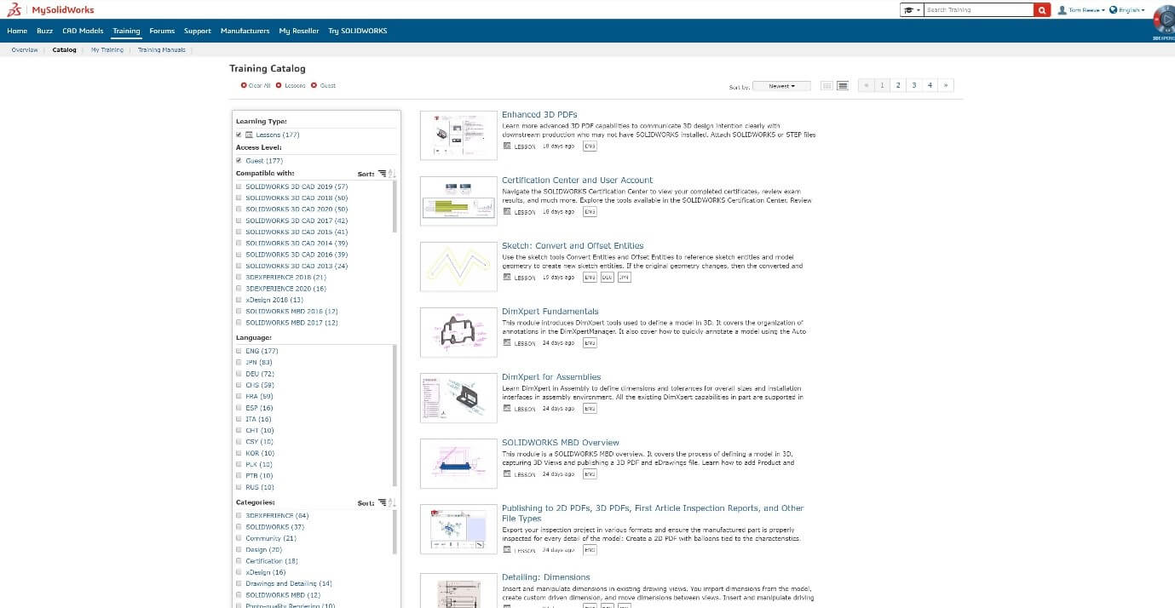
Task: Check SOLIDWORKS 3D CAD 2019 filter
Action: pos(239,186)
